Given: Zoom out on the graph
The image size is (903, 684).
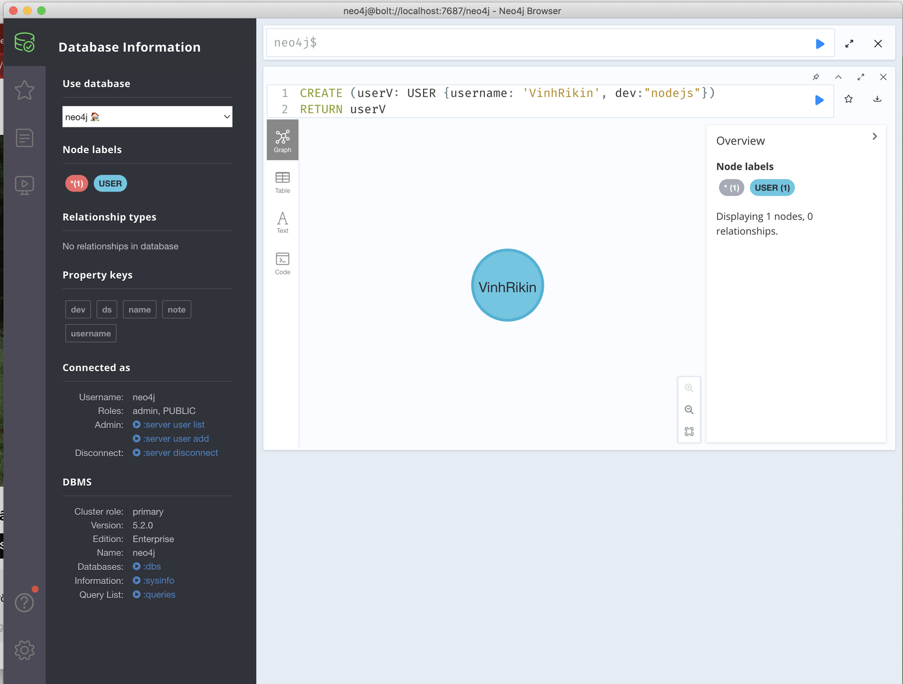Looking at the screenshot, I should [x=689, y=410].
